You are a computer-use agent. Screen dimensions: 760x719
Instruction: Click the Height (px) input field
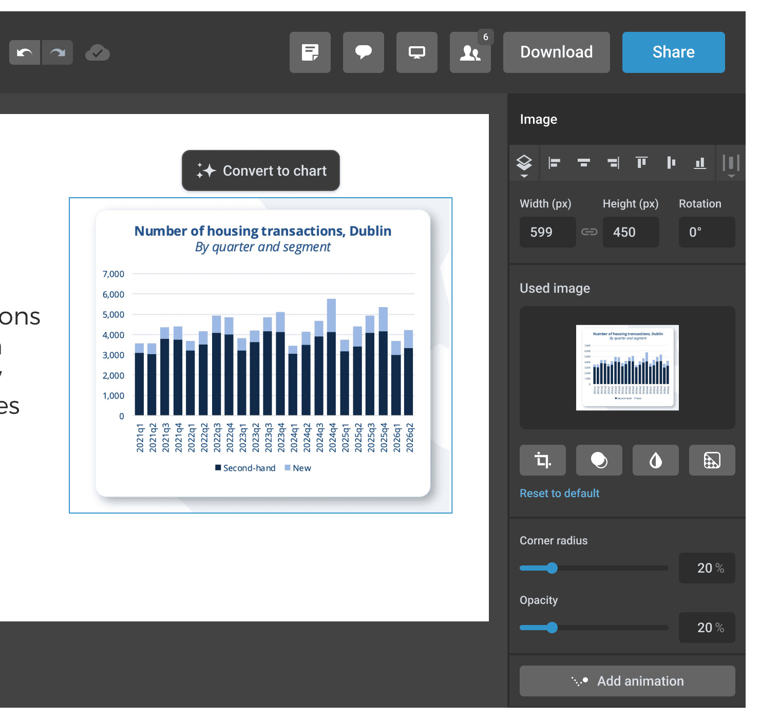coord(631,232)
